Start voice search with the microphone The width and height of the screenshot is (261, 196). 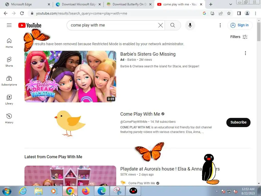coord(190,25)
